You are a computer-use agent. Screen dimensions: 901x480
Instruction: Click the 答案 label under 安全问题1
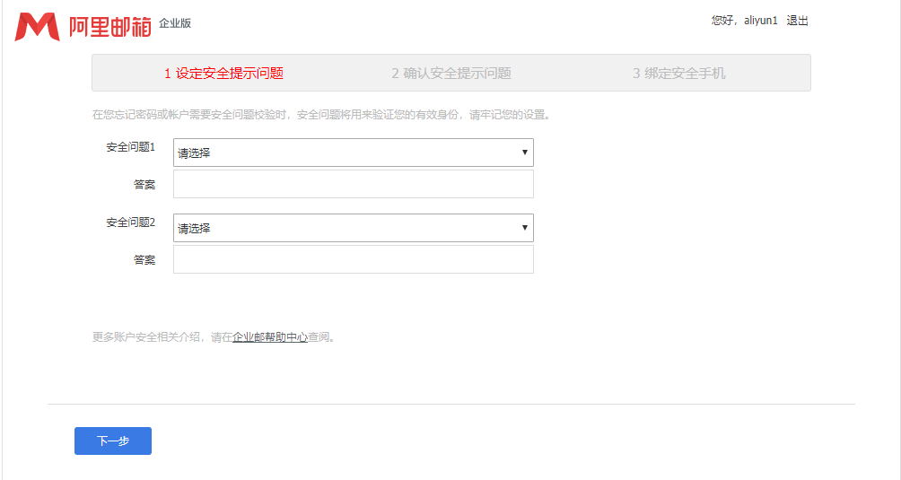pos(144,185)
